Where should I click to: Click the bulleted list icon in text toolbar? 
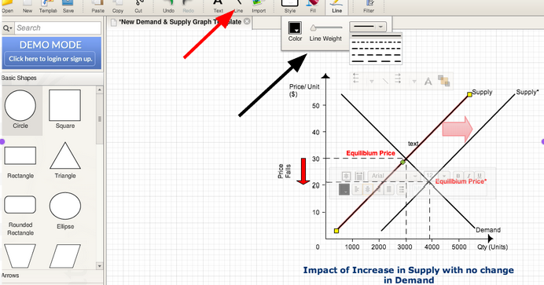pyautogui.click(x=402, y=189)
